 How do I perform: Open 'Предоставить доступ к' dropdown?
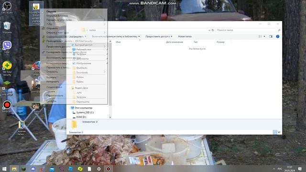(159, 36)
